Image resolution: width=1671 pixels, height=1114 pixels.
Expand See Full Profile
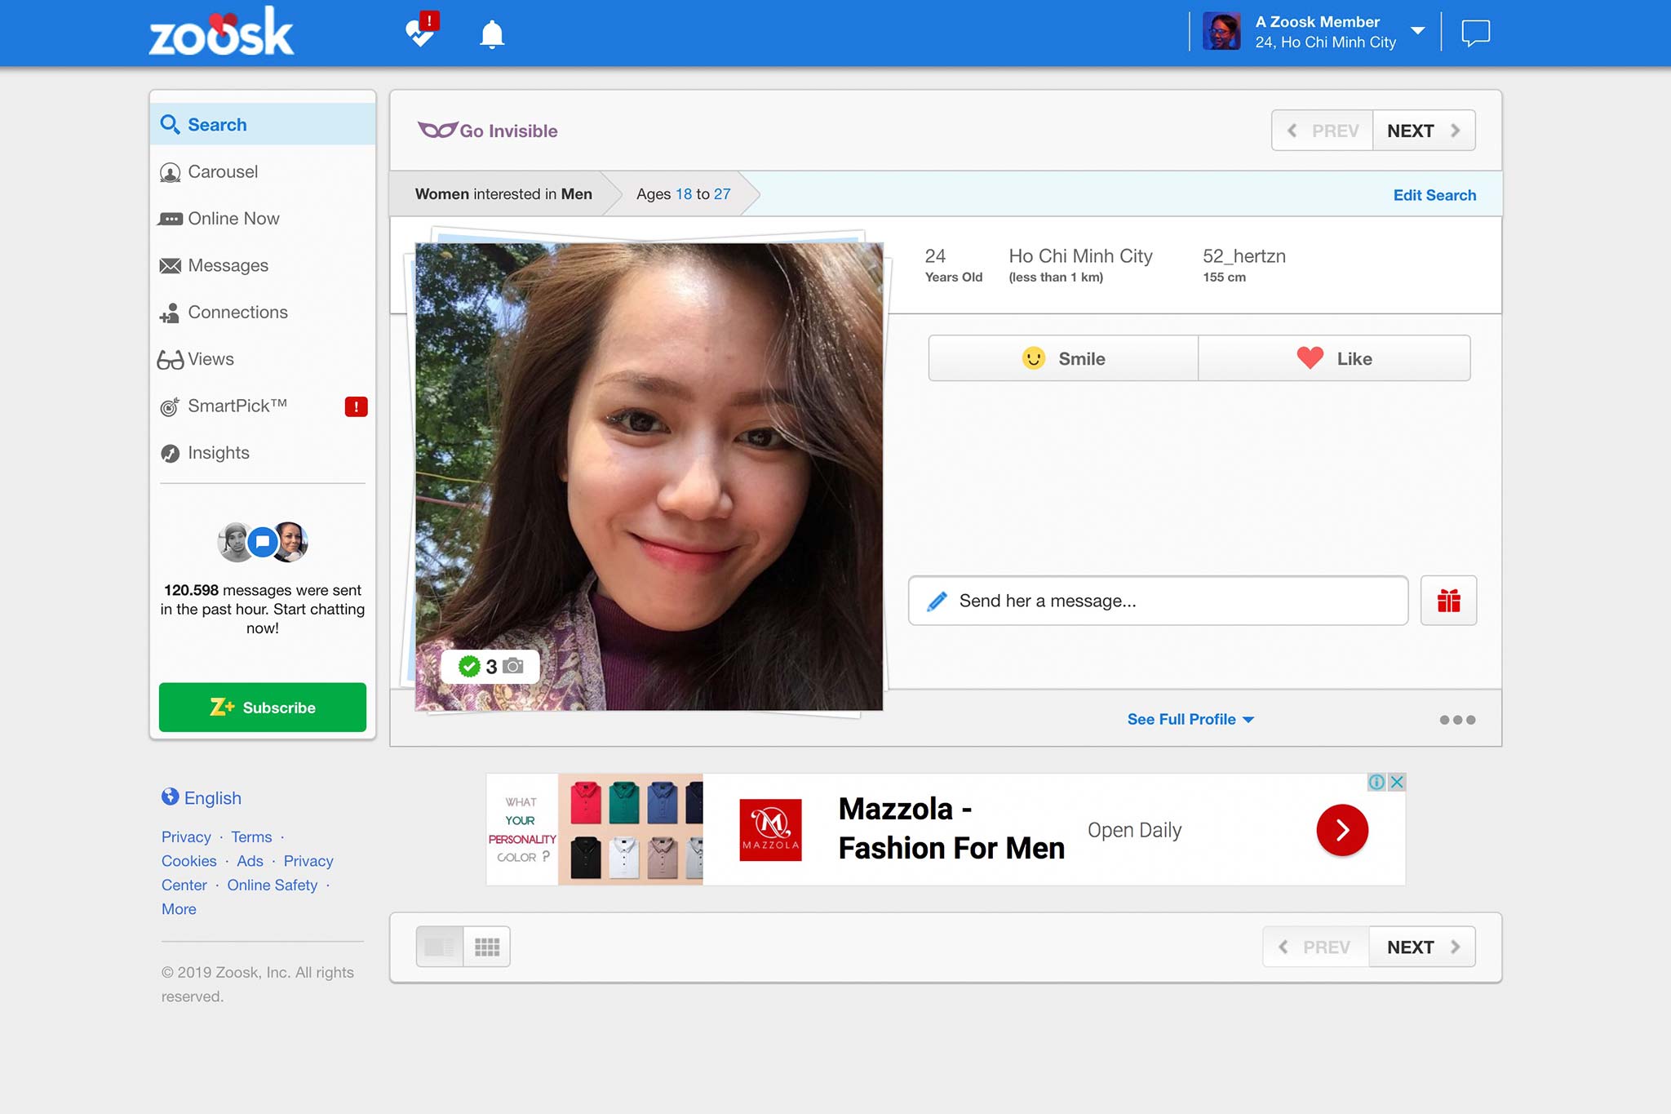[x=1190, y=719]
